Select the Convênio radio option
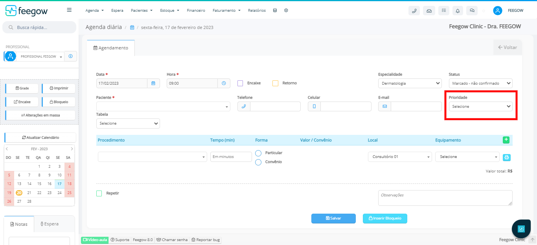537x245 pixels. click(258, 162)
